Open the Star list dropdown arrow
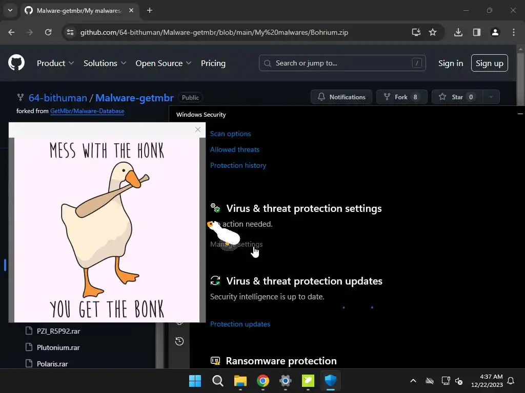Screen dimensions: 525x393 491,97
